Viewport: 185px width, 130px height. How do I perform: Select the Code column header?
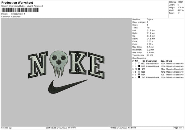pos(163,61)
